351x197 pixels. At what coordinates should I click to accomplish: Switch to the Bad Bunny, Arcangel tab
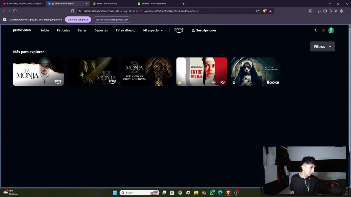pos(23,4)
